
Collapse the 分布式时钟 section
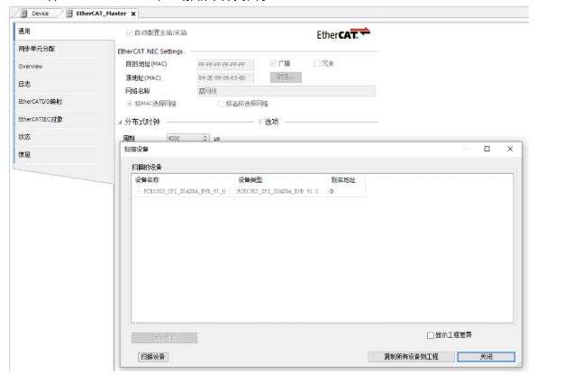coord(120,123)
